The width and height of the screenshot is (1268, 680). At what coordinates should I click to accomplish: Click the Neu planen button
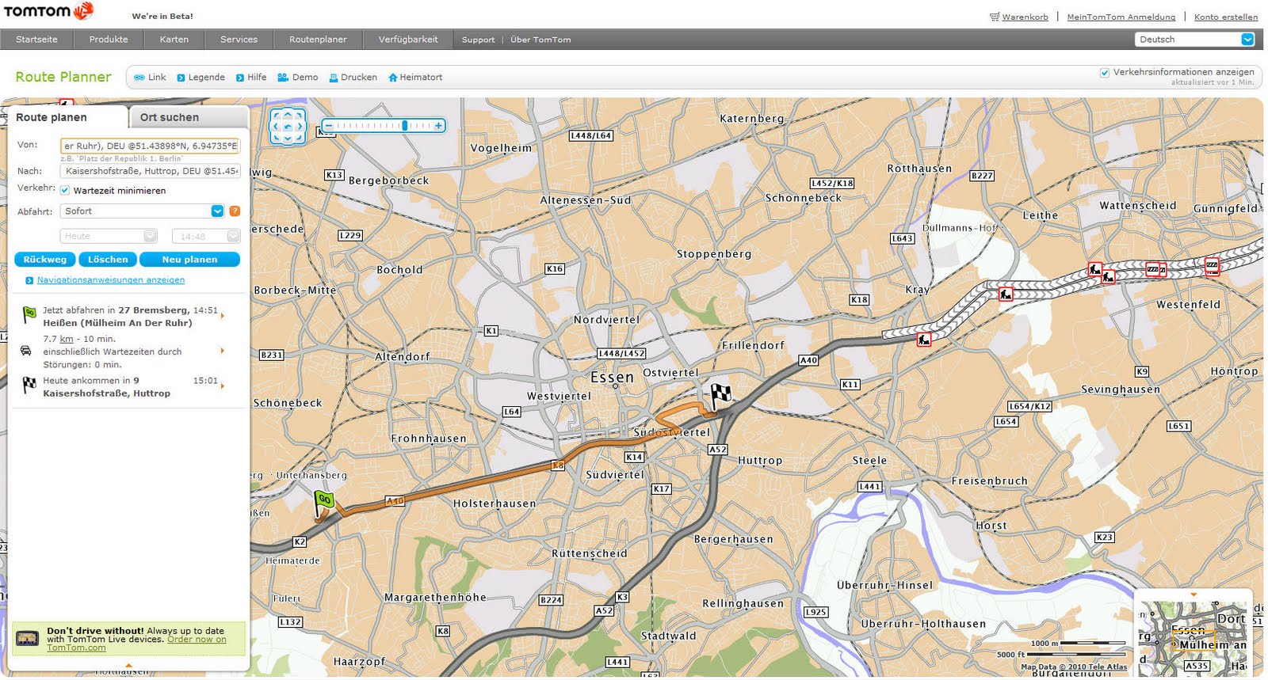(x=189, y=260)
